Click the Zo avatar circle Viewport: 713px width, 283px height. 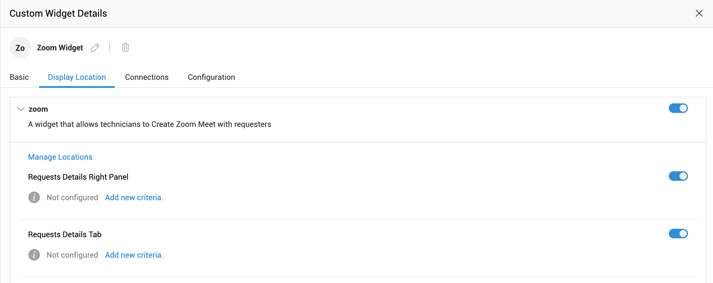(x=20, y=48)
